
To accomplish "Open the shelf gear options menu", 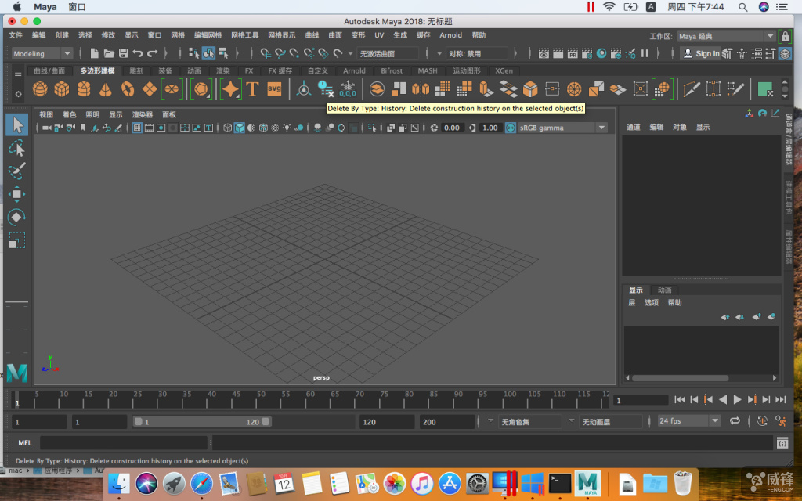I will click(18, 94).
